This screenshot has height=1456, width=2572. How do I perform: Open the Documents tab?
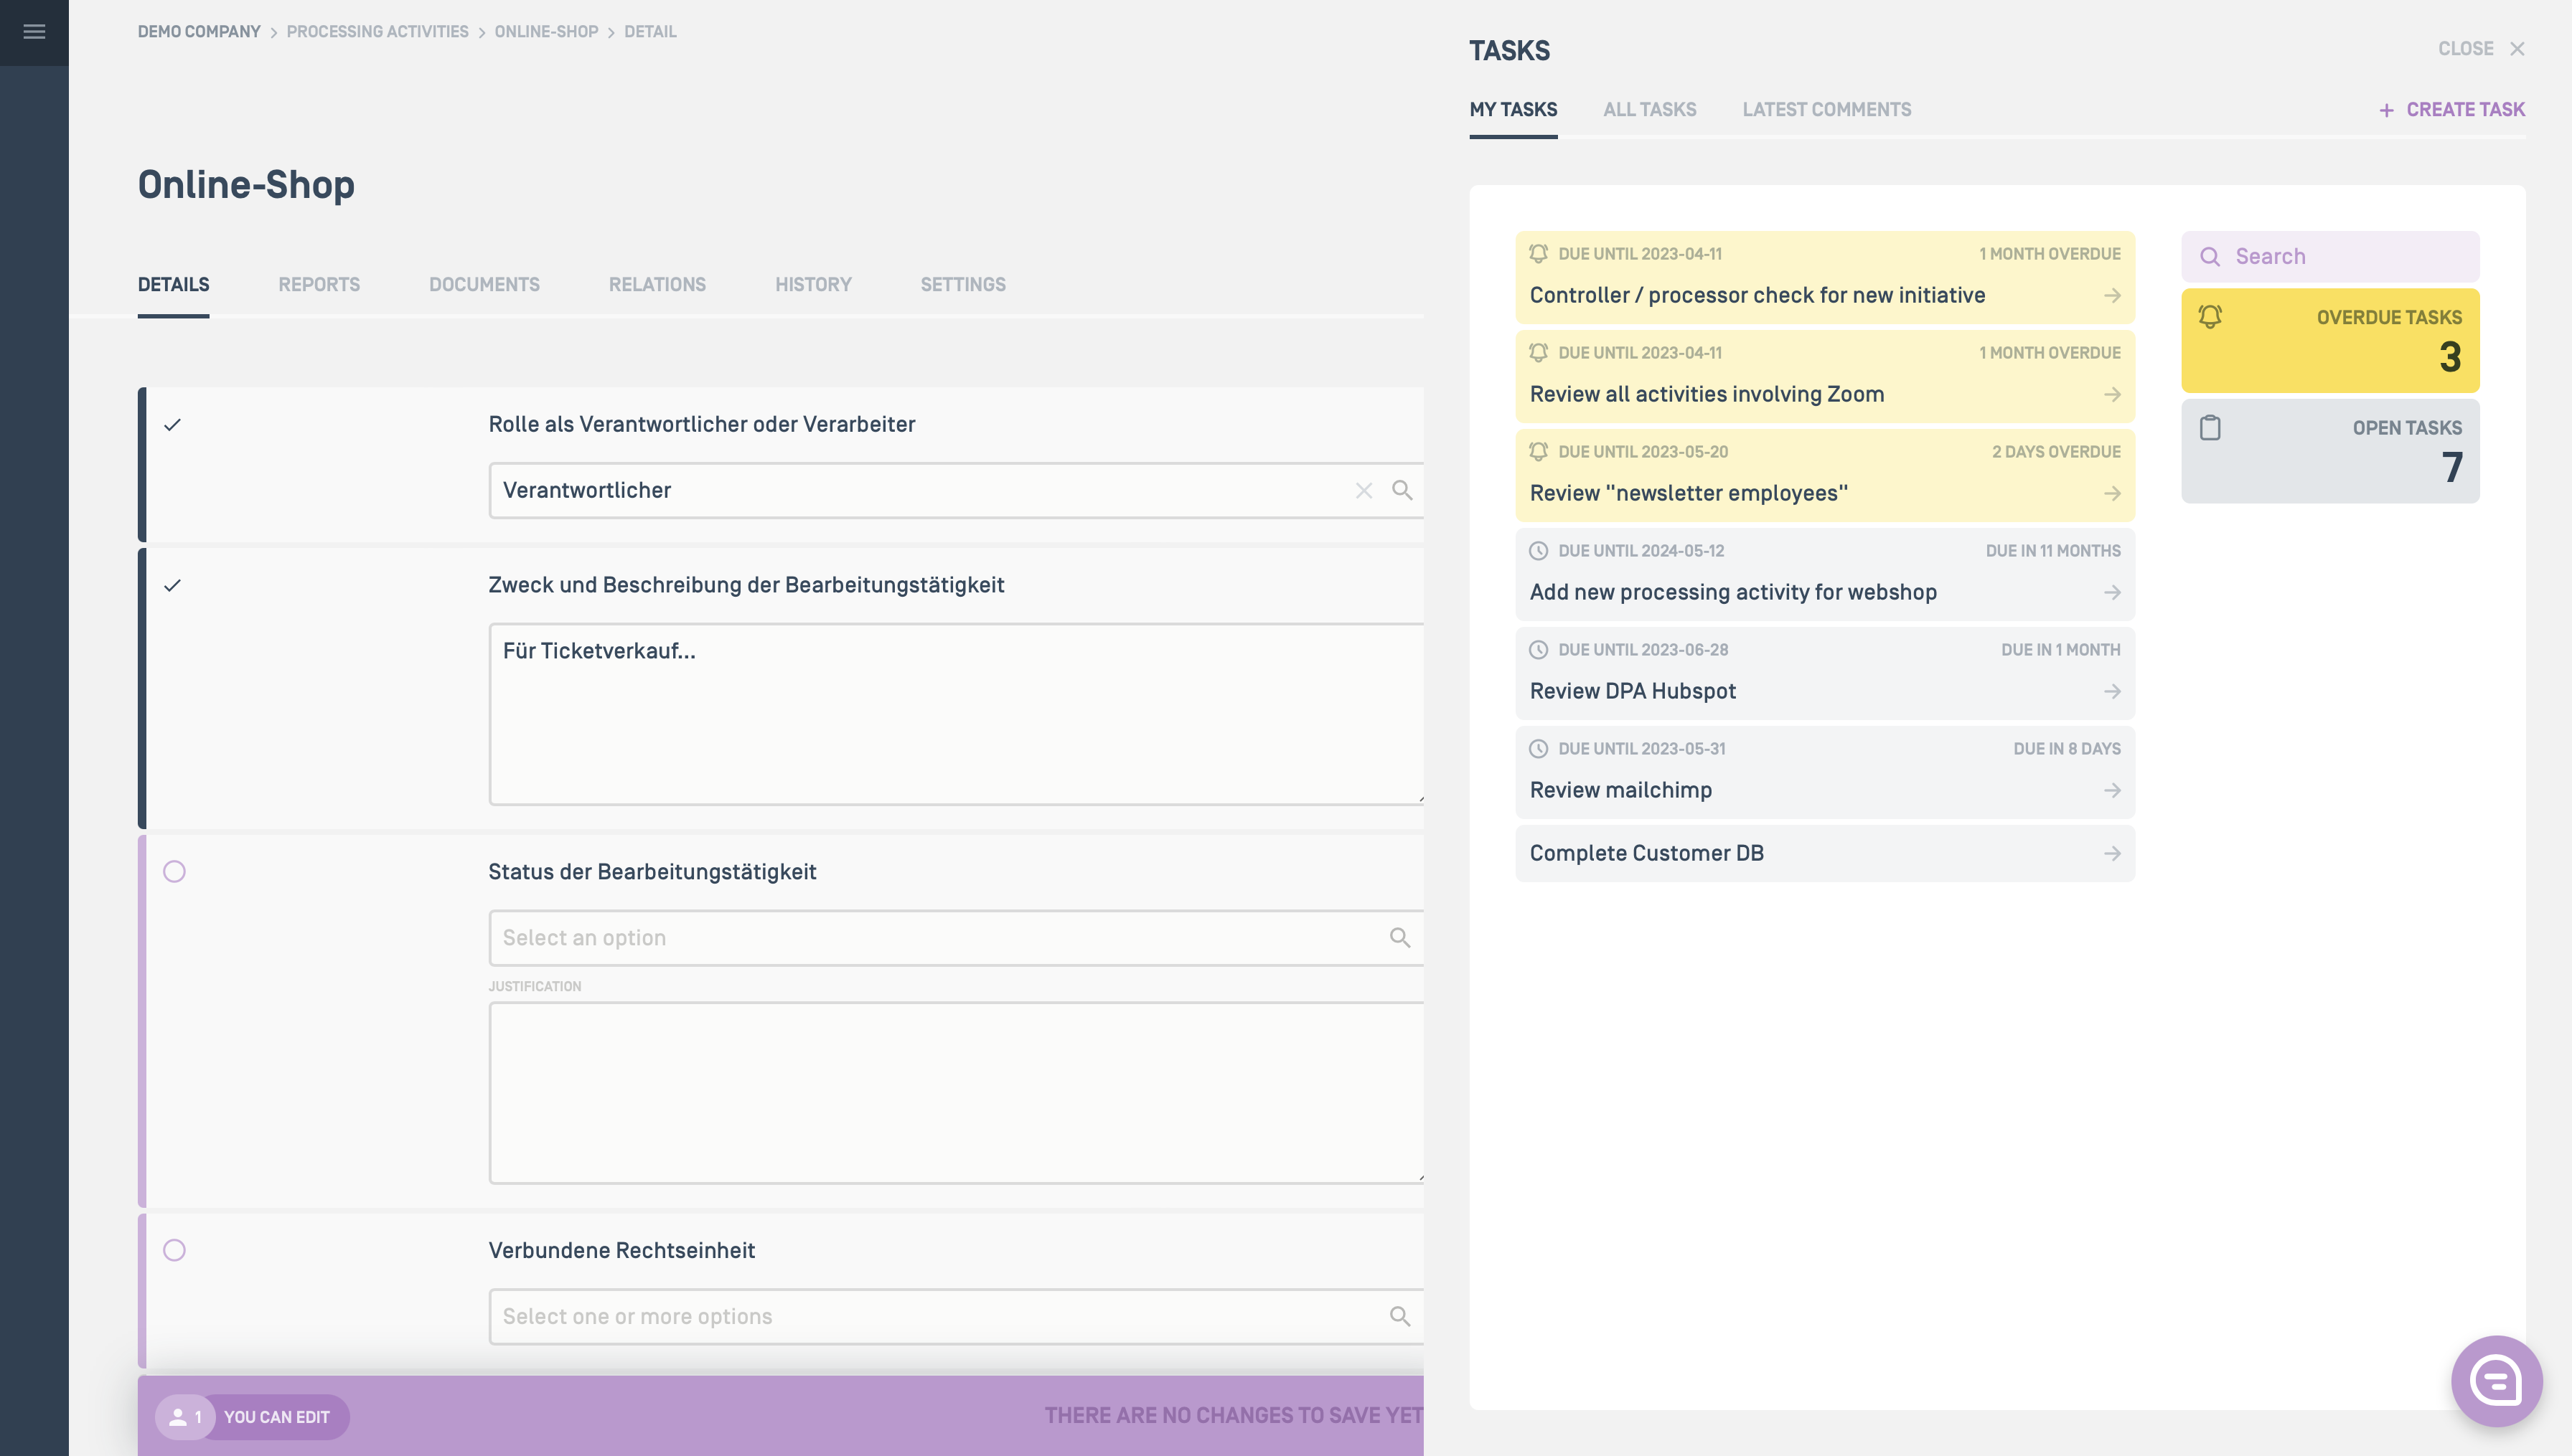click(x=483, y=285)
